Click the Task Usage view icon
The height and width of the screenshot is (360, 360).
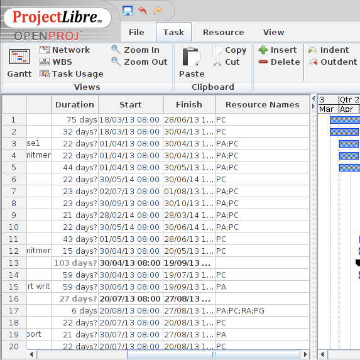click(45, 74)
